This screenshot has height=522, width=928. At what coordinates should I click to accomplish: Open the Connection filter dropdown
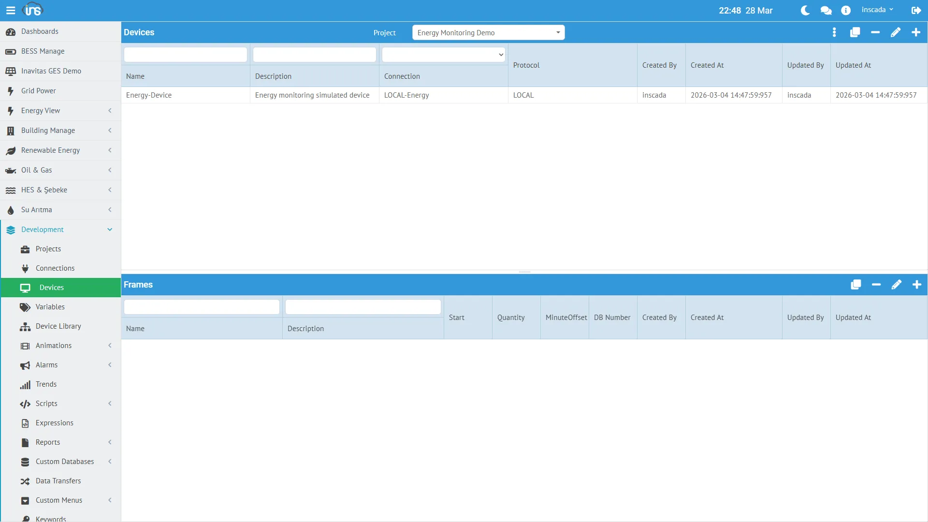click(443, 55)
